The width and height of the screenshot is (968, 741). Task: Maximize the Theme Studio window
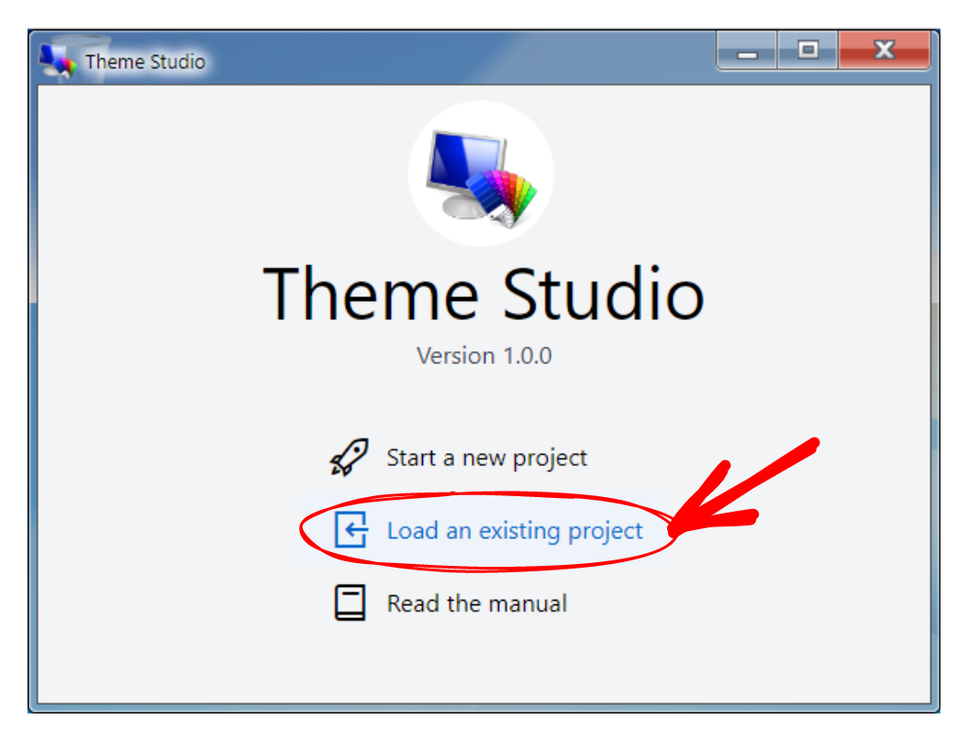[x=807, y=50]
